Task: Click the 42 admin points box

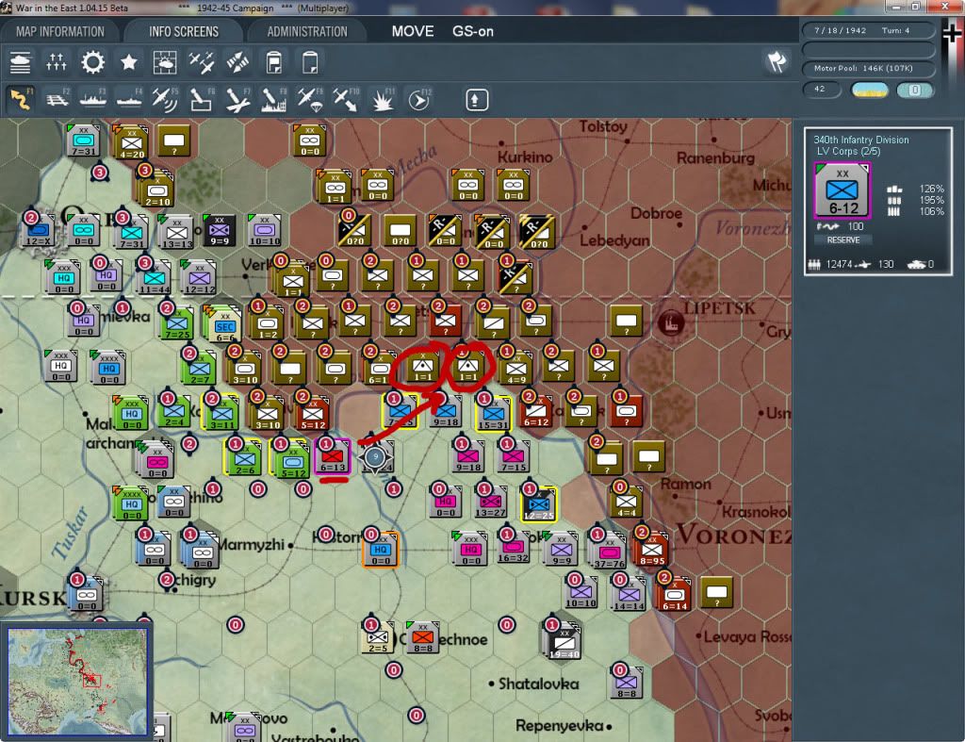Action: point(821,90)
